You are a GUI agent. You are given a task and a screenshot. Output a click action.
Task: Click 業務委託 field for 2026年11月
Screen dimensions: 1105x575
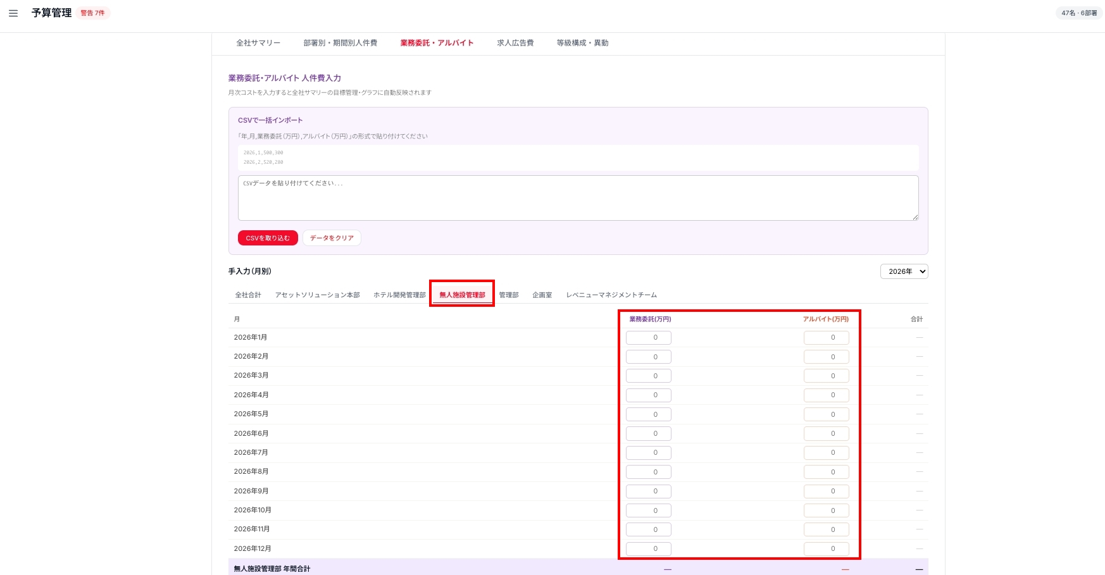(x=649, y=529)
